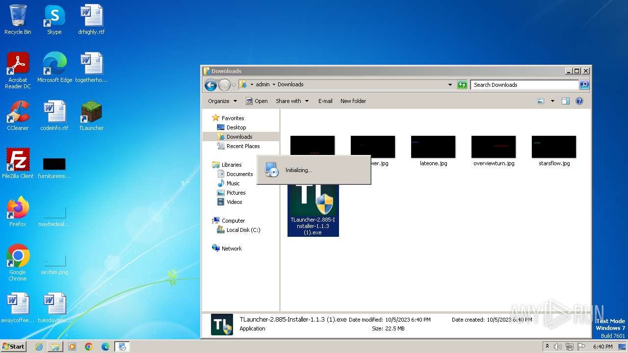Change view with the views icon
The width and height of the screenshot is (628, 353).
click(541, 101)
